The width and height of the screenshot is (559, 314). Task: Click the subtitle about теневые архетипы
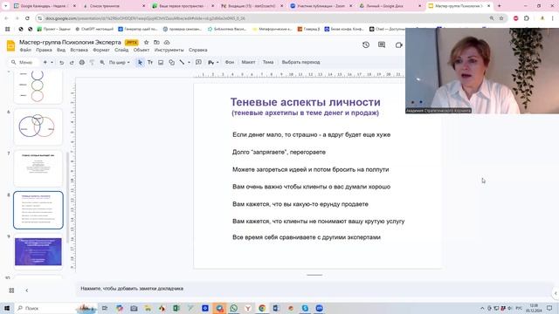point(305,113)
